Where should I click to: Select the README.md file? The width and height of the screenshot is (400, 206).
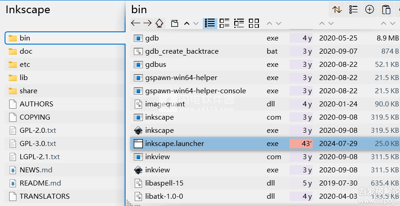tap(65, 183)
